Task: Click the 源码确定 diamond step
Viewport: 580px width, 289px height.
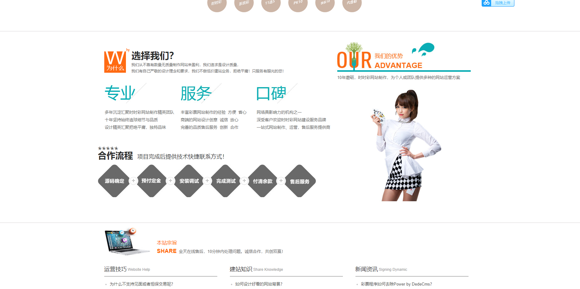Action: (x=114, y=181)
